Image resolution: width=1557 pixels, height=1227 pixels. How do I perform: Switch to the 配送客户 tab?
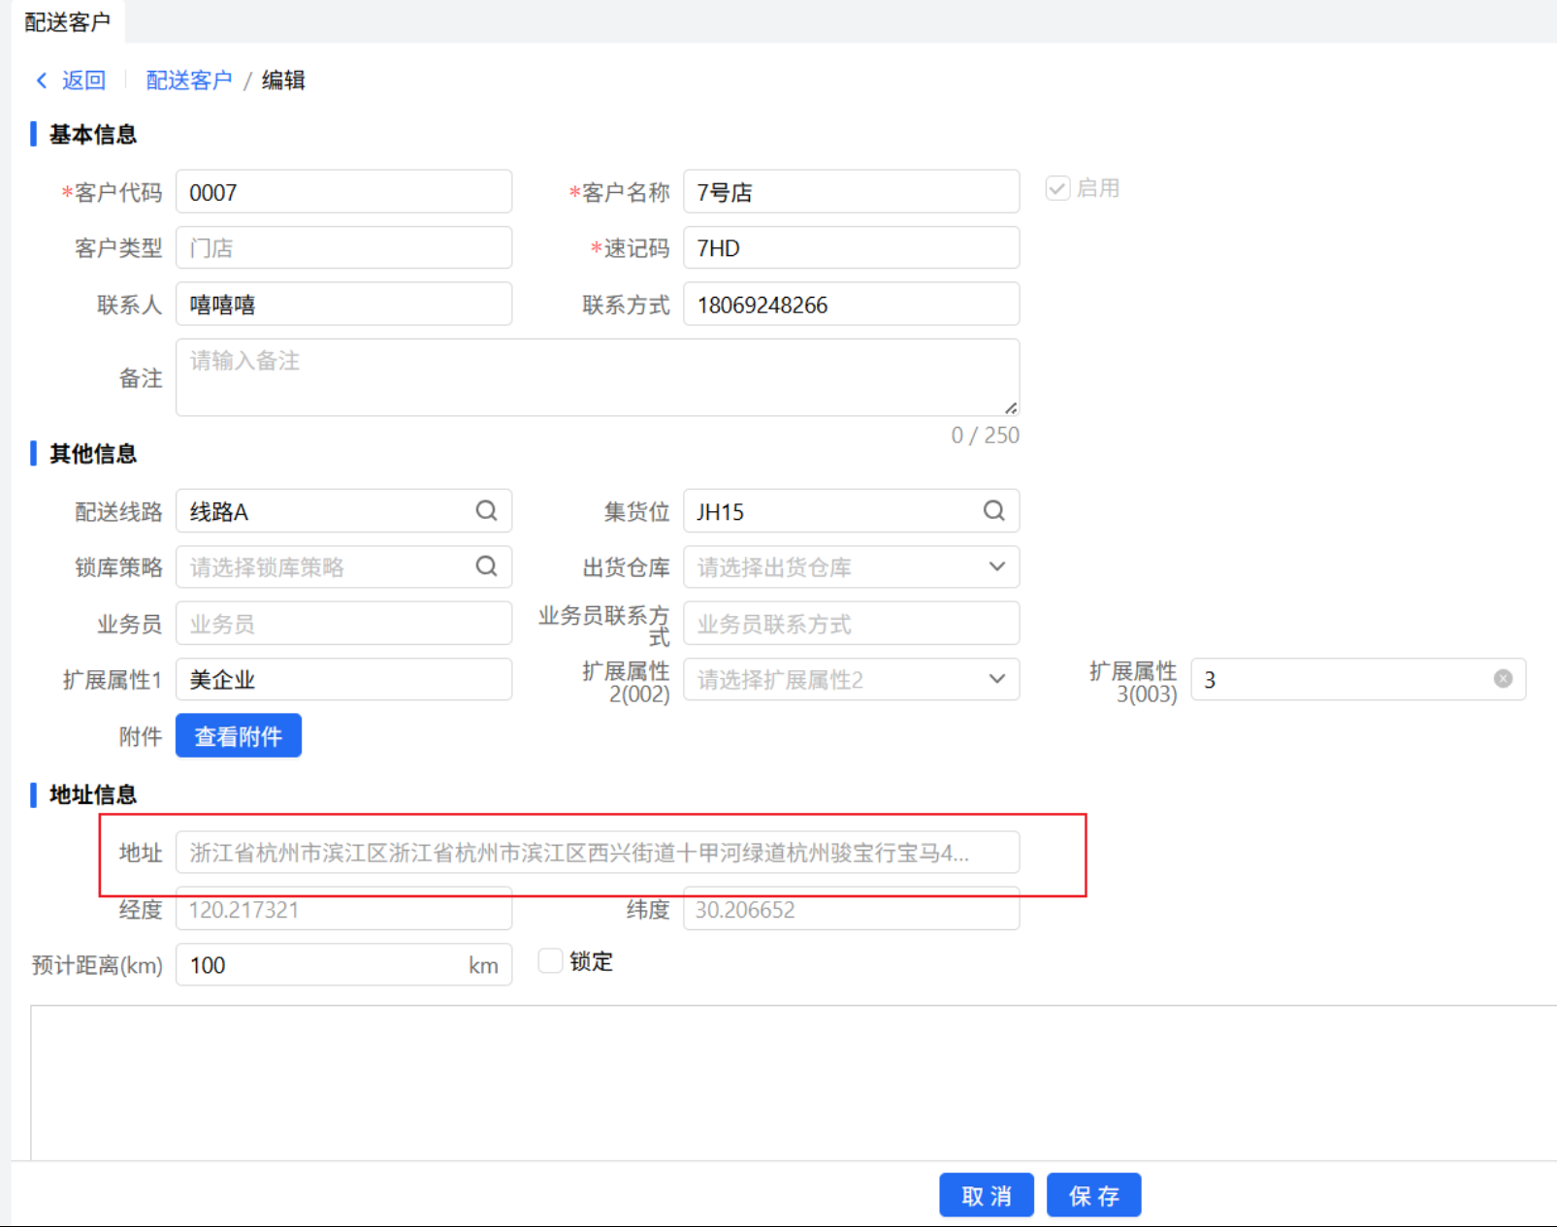pyautogui.click(x=68, y=21)
